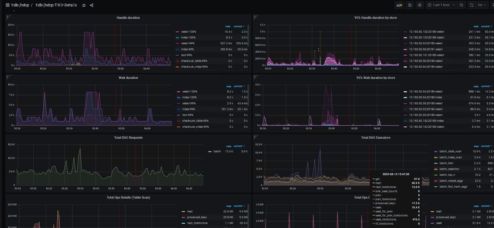Open the Total DAG Requests panel title menu
Screen dimensions: 494x228
128,138
